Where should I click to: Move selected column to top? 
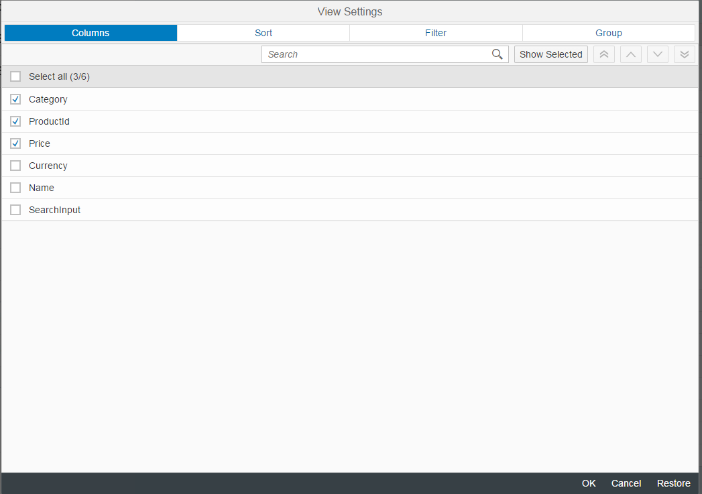click(604, 54)
